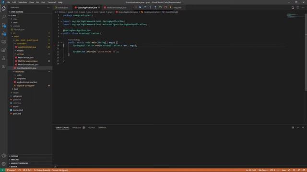Open the Accounts icon in activity bar
This screenshot has height=172, width=307.
[x=4, y=156]
